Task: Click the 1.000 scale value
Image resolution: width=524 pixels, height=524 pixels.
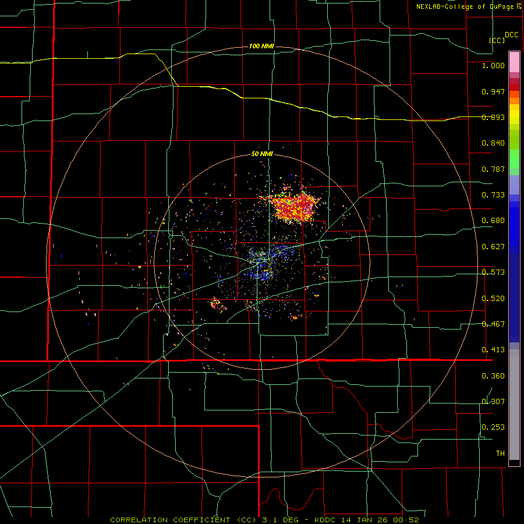Action: [x=493, y=65]
